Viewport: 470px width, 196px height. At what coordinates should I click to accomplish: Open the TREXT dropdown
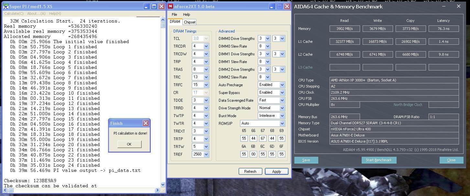pos(206,131)
